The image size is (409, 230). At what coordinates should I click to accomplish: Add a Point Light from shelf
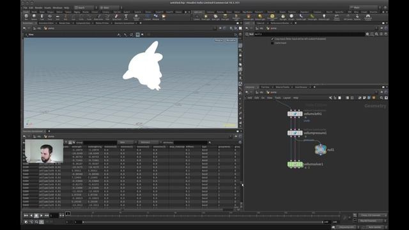click(206, 17)
